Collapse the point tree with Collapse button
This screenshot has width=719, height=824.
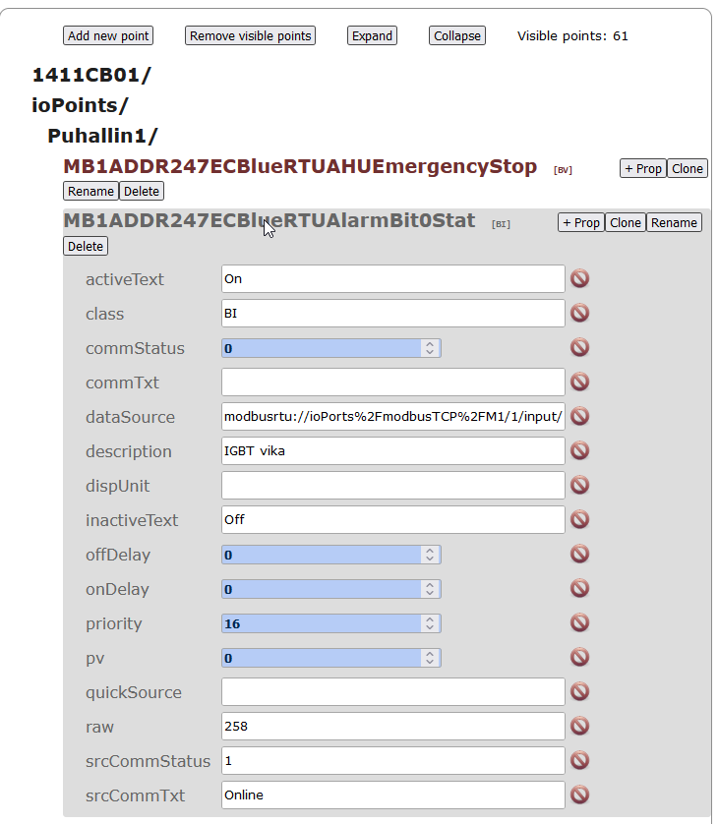click(457, 36)
